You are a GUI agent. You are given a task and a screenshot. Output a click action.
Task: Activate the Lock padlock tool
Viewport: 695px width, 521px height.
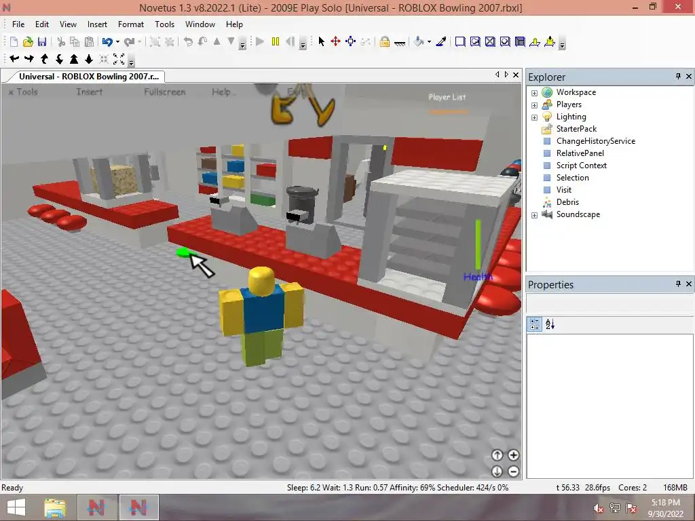385,42
